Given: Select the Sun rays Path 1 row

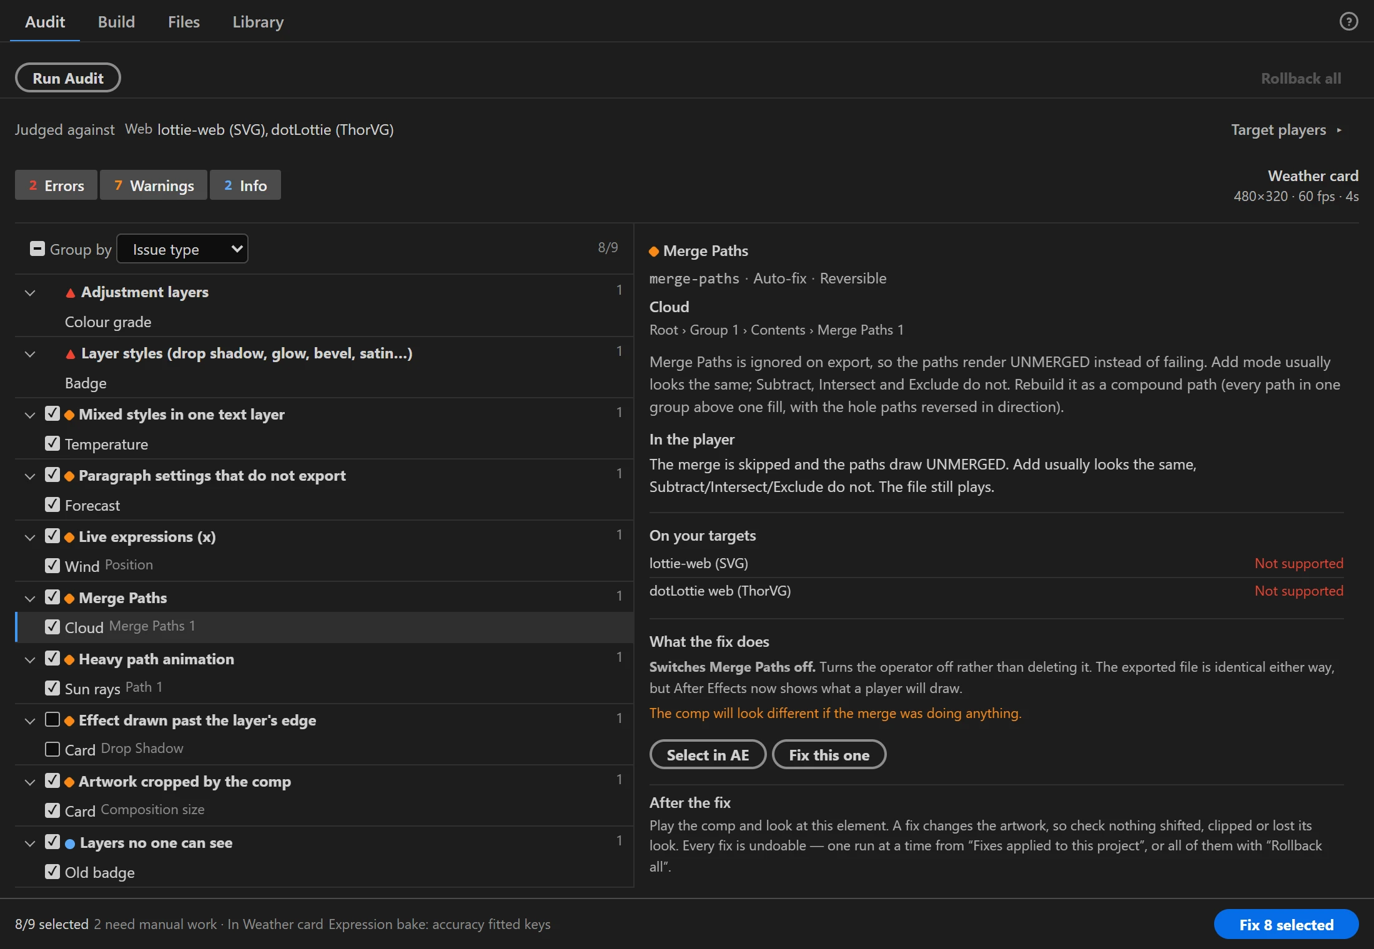Looking at the screenshot, I should [324, 688].
